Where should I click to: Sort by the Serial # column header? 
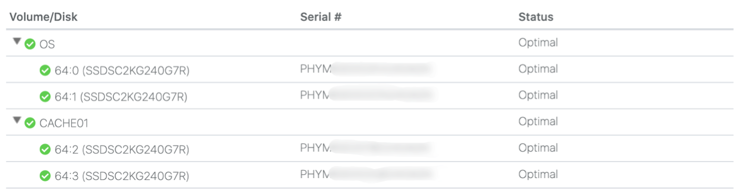tap(320, 17)
